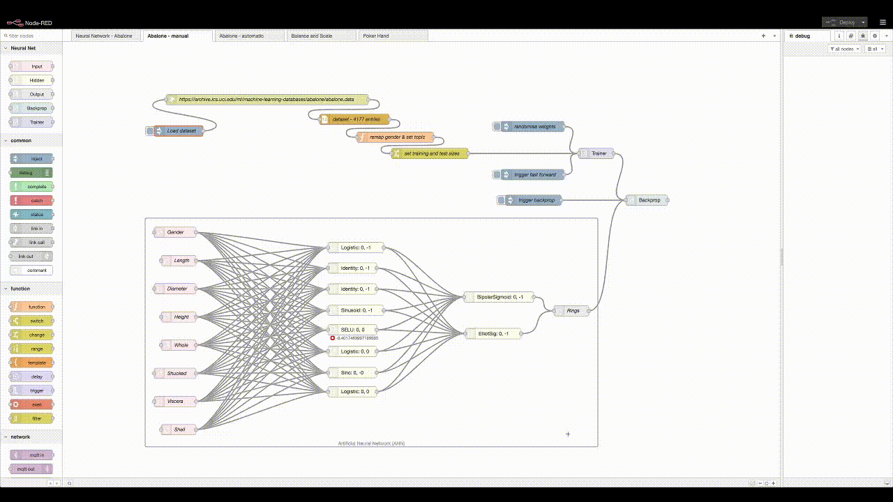
Task: Collapse all palette categories arrow
Action: 50,483
